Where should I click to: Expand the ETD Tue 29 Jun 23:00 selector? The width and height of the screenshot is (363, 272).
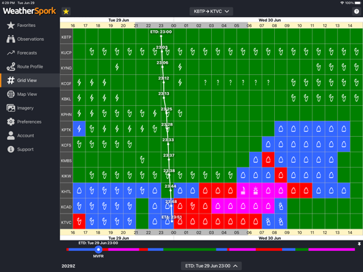pyautogui.click(x=211, y=265)
